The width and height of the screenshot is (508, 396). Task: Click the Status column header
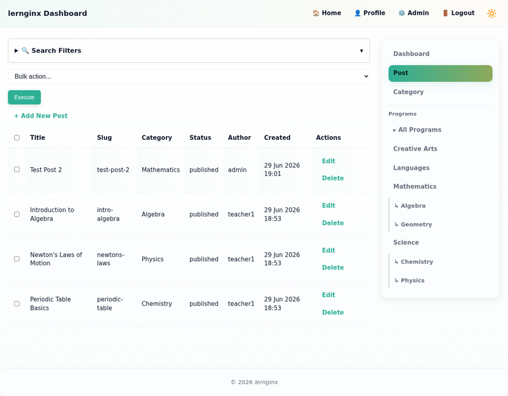point(200,137)
